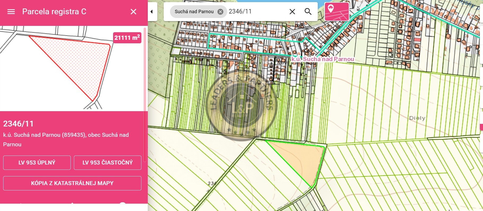Click the 2346/11 parcel number heading
This screenshot has width=483, height=211.
point(18,124)
